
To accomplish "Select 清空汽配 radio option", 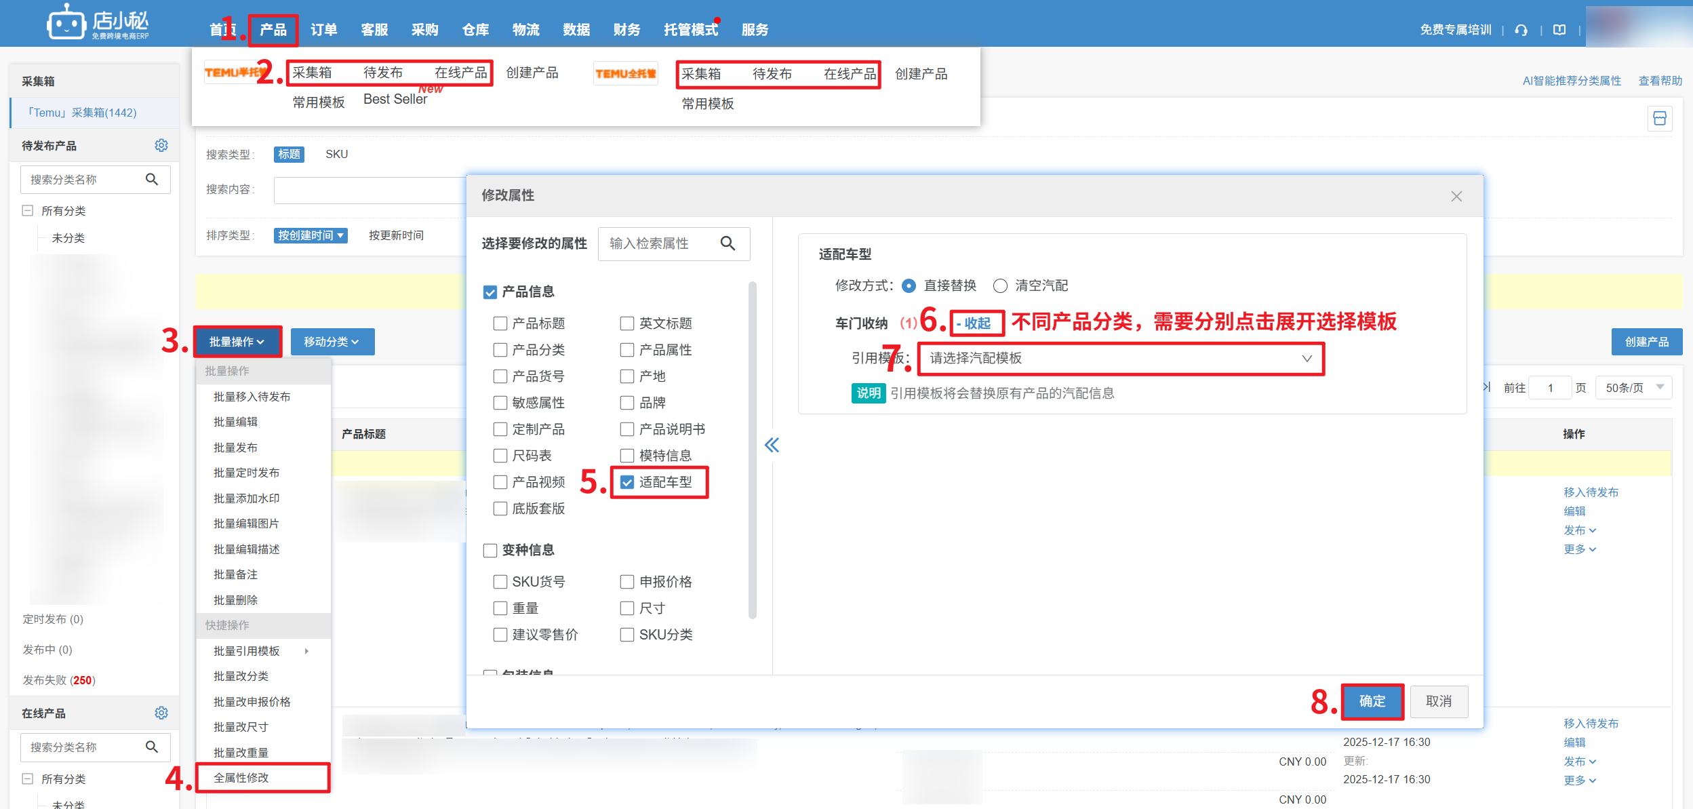I will point(1000,285).
